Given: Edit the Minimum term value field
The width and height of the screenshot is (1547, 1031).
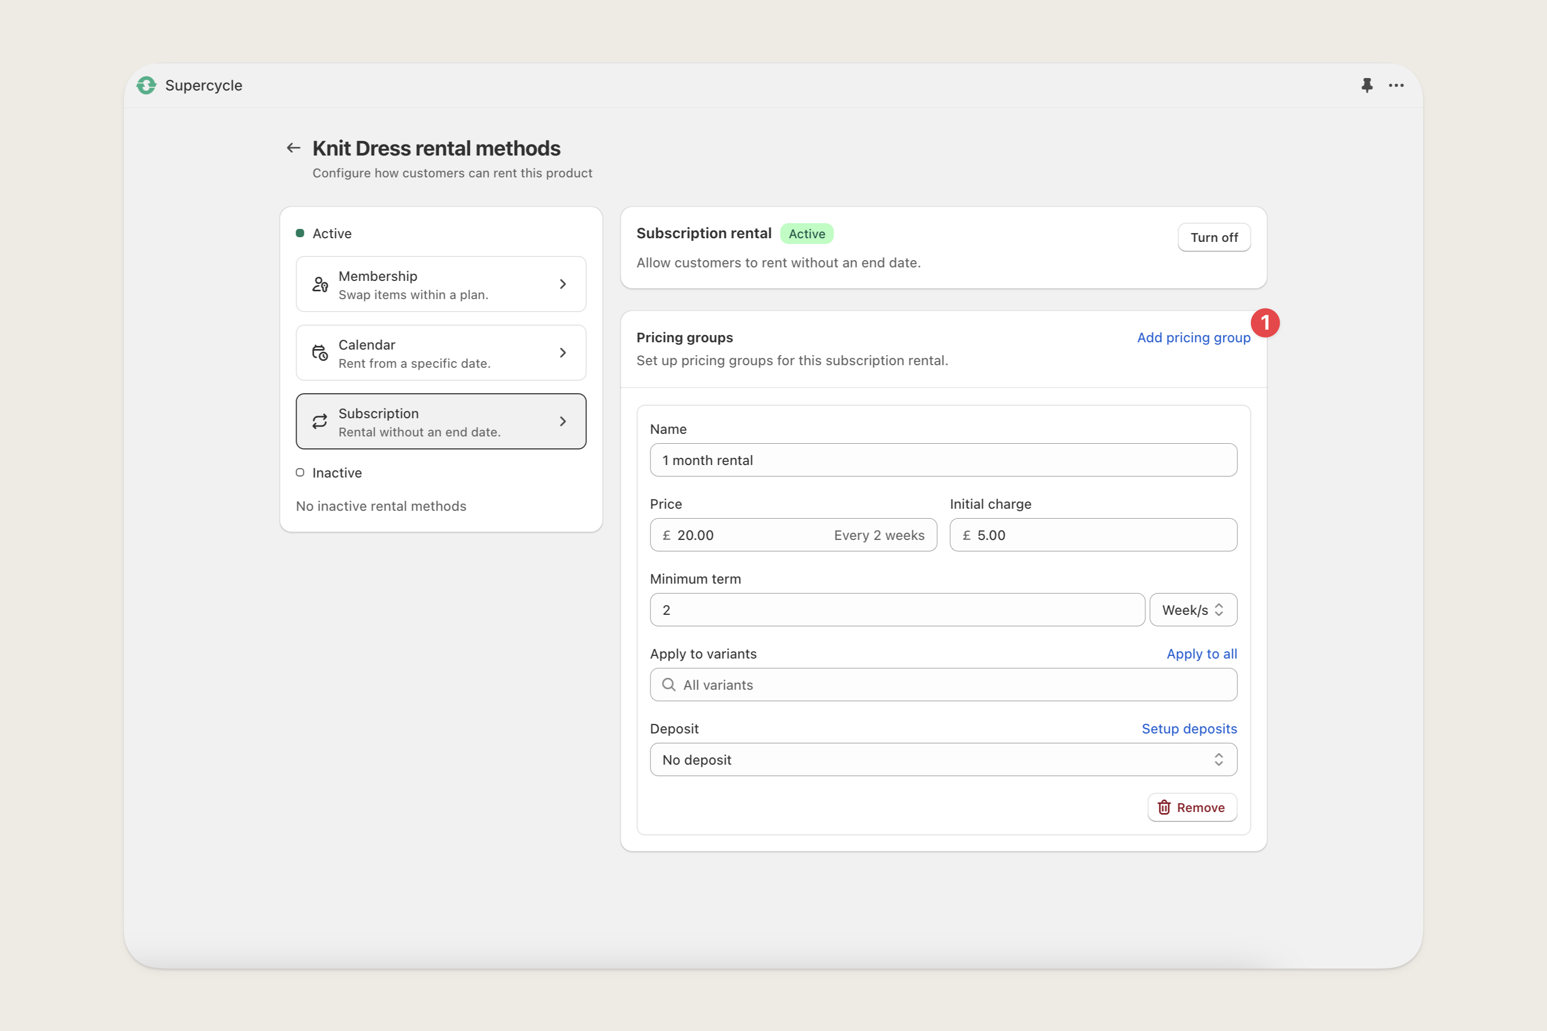Looking at the screenshot, I should pyautogui.click(x=897, y=610).
